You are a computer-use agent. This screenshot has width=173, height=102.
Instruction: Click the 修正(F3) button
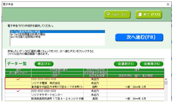pyautogui.click(x=44, y=64)
